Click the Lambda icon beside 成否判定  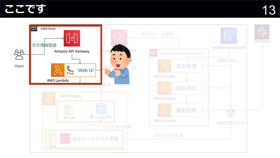click(x=164, y=88)
